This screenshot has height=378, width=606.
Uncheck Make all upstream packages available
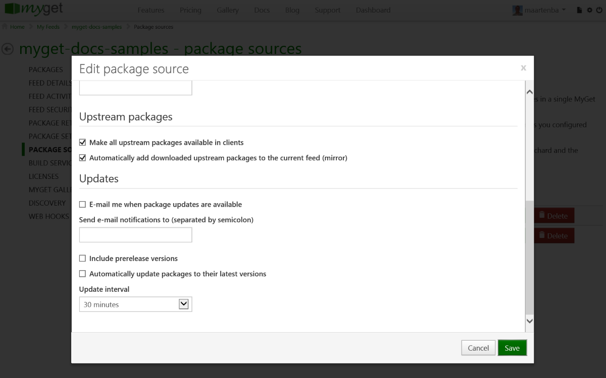pyautogui.click(x=83, y=143)
